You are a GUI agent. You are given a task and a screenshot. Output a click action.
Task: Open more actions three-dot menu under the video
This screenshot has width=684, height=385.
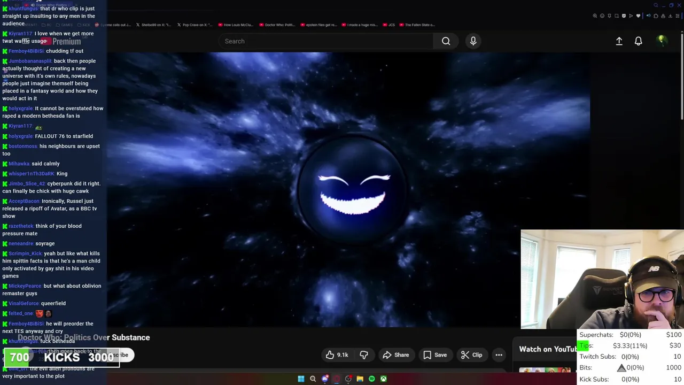coord(499,355)
